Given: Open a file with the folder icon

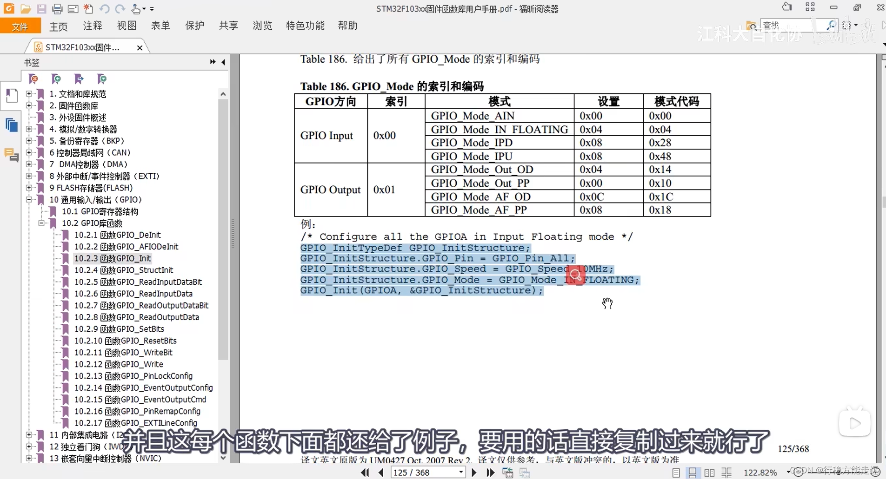Looking at the screenshot, I should [x=25, y=8].
